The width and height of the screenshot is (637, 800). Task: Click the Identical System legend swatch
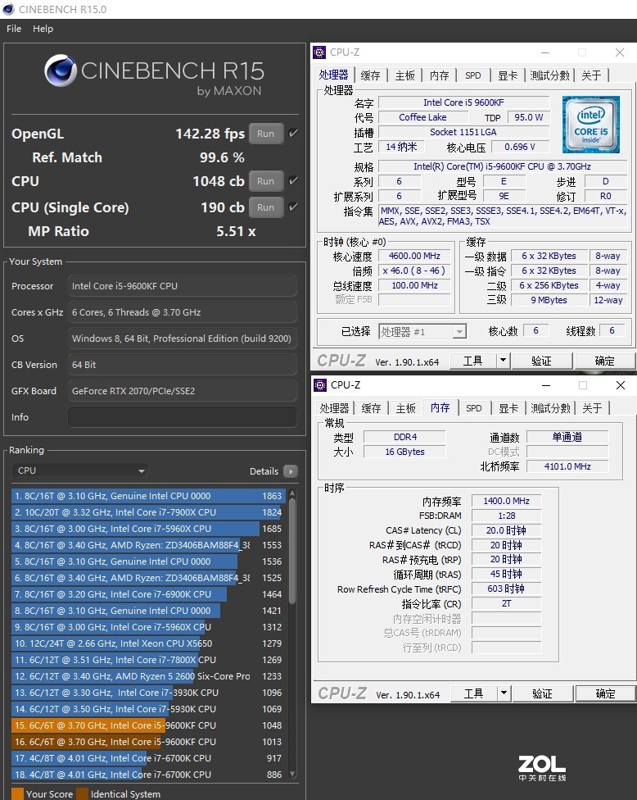pos(82,794)
